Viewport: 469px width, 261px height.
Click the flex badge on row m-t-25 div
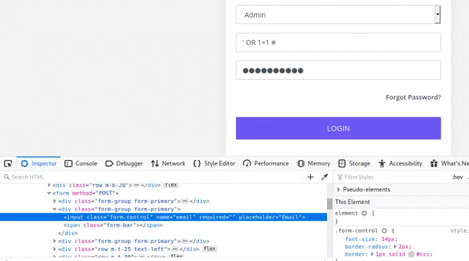[x=209, y=249]
